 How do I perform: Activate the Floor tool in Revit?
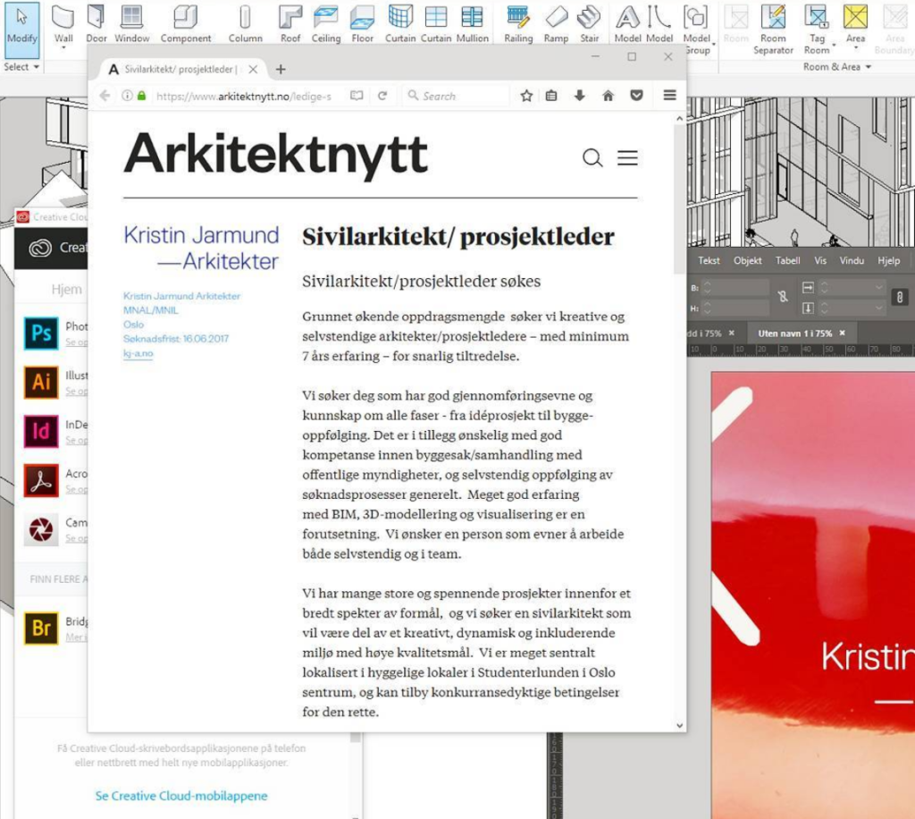[x=363, y=24]
